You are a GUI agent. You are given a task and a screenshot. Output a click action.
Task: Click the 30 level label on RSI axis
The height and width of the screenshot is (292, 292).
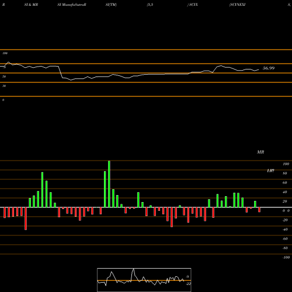pos(4,86)
